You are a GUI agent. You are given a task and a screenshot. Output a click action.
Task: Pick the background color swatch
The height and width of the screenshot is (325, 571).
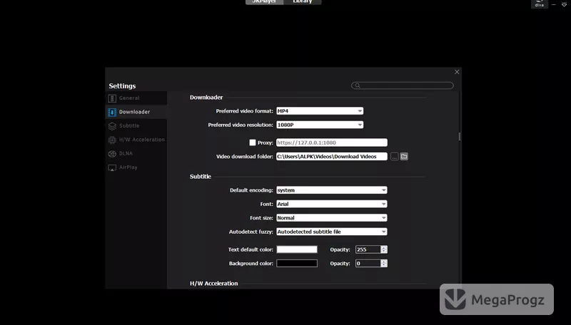tap(297, 263)
